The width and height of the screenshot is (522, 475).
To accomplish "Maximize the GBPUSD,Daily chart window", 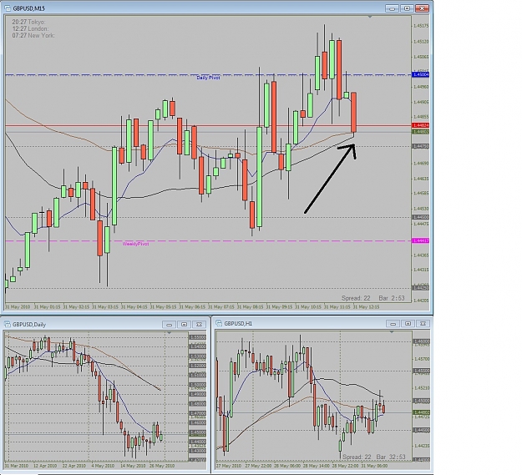I will [x=184, y=324].
